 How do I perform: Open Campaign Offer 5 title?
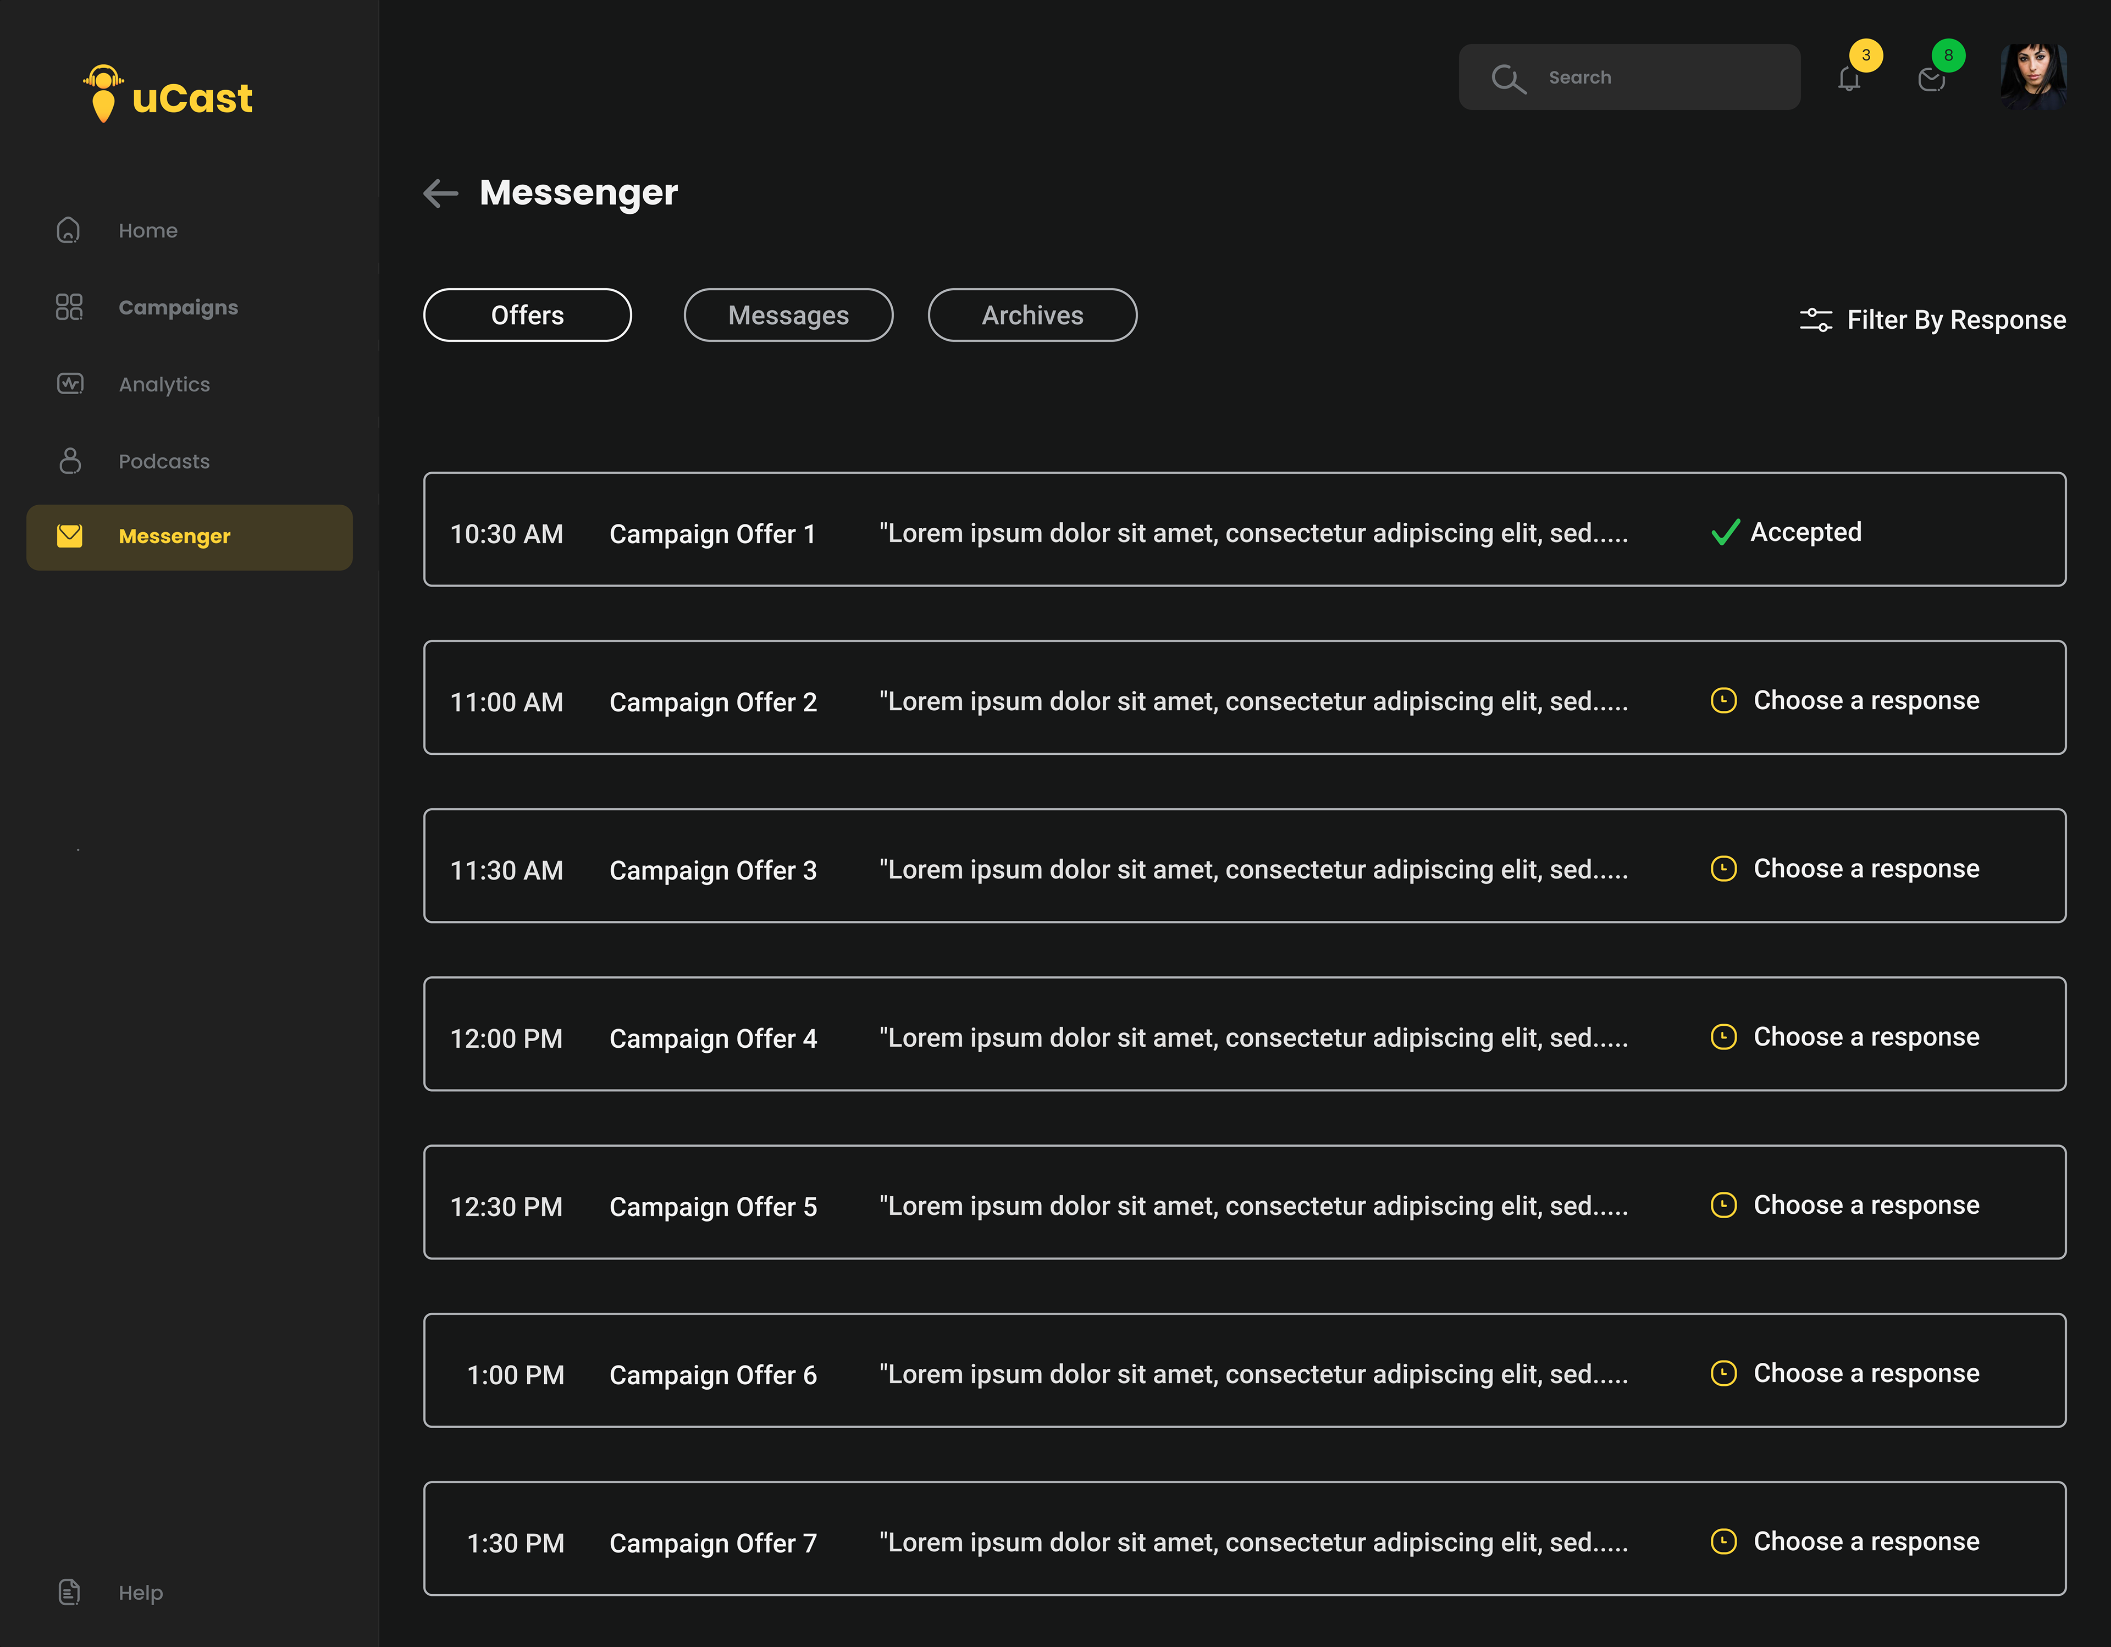click(712, 1206)
